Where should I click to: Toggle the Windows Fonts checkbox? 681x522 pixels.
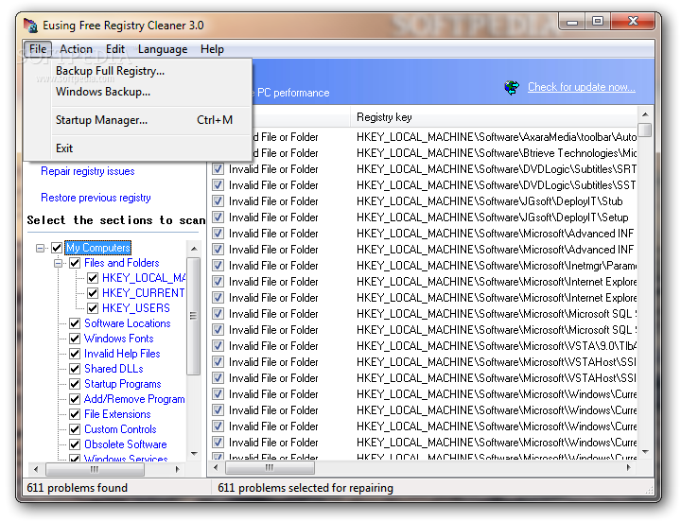(75, 339)
